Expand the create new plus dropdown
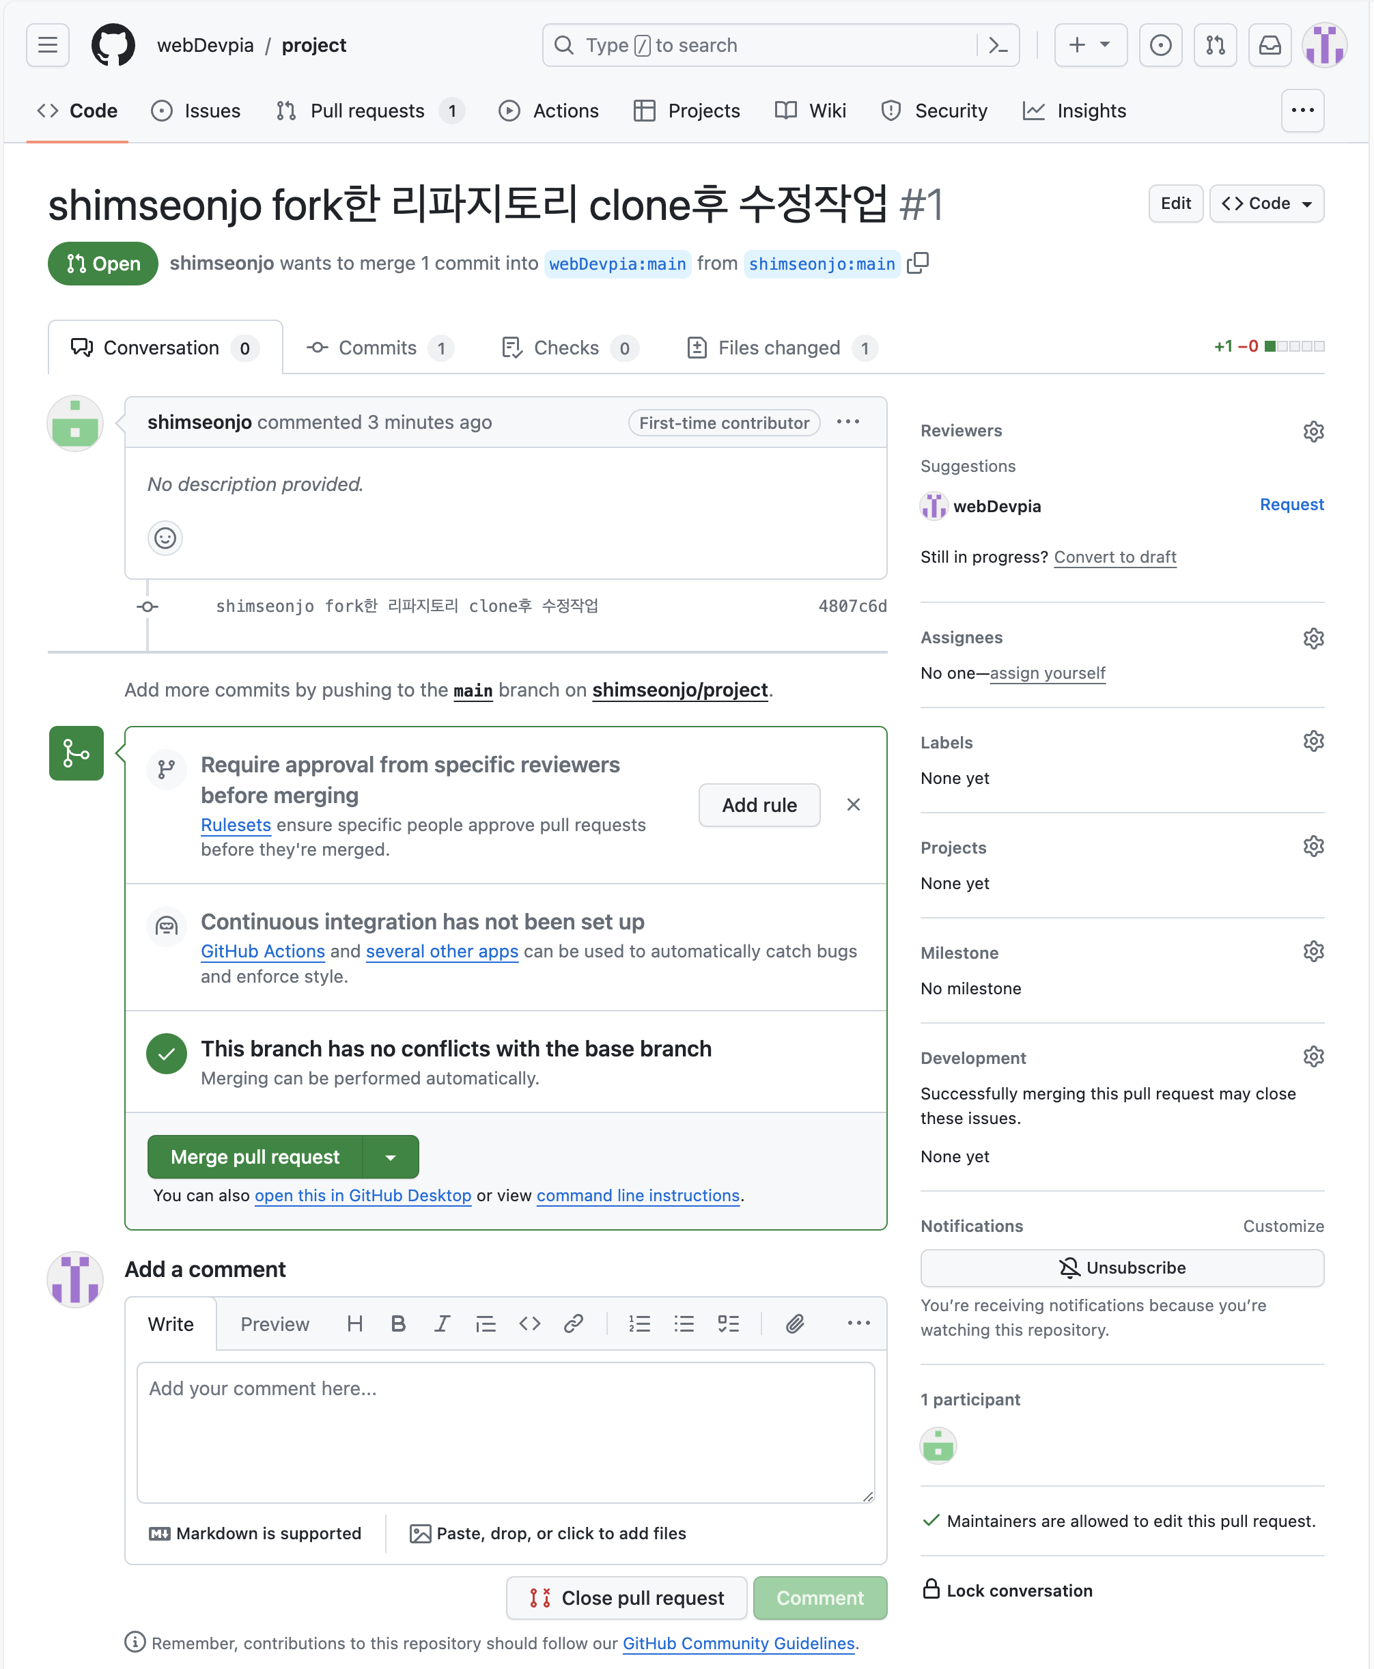Viewport: 1374px width, 1669px height. point(1089,46)
